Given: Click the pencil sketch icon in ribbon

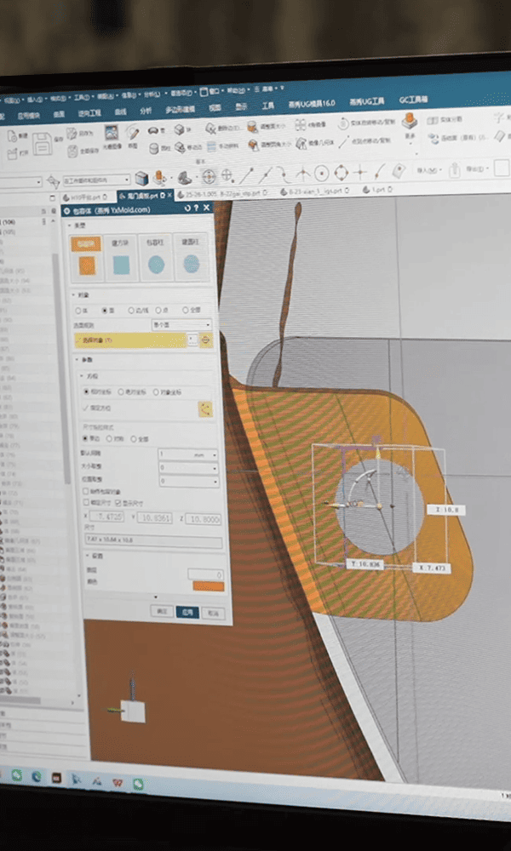Looking at the screenshot, I should (133, 133).
